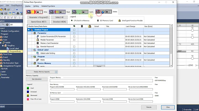Click the print icon in GX Works3 toolbar
Screen dimensions: 199x111
8,9
